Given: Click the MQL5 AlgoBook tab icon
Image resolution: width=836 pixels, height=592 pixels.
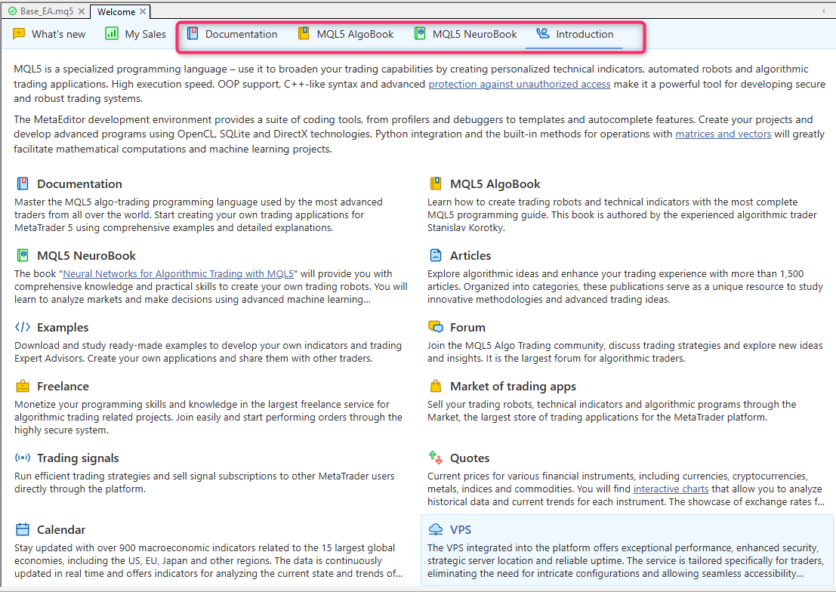Looking at the screenshot, I should coord(304,33).
